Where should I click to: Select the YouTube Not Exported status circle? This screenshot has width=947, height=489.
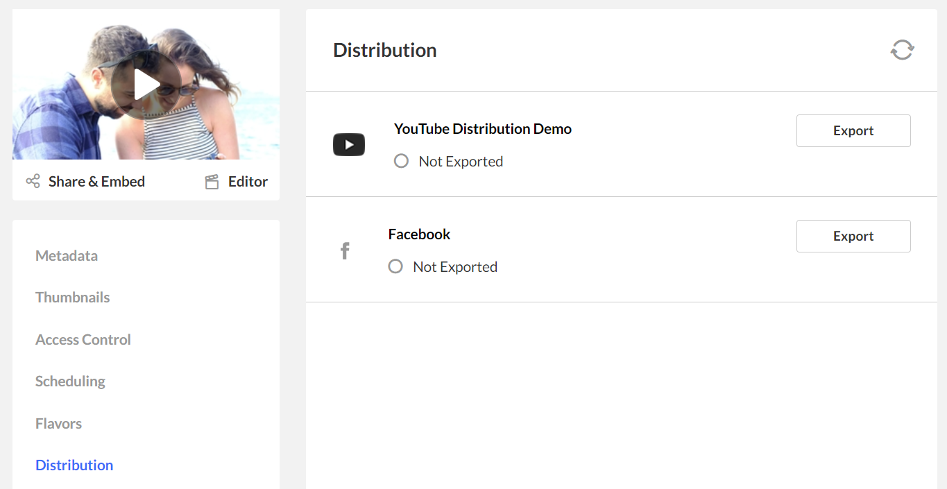coord(401,161)
